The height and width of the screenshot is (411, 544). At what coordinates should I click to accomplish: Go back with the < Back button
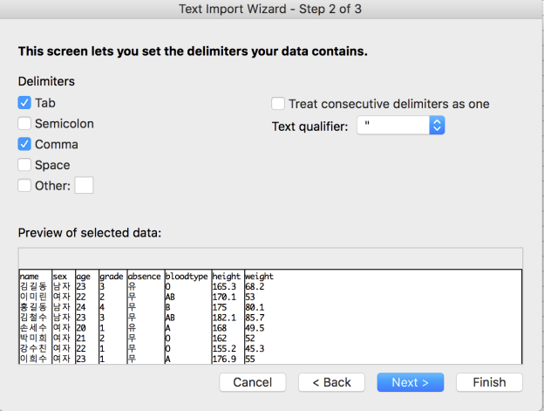coord(331,382)
